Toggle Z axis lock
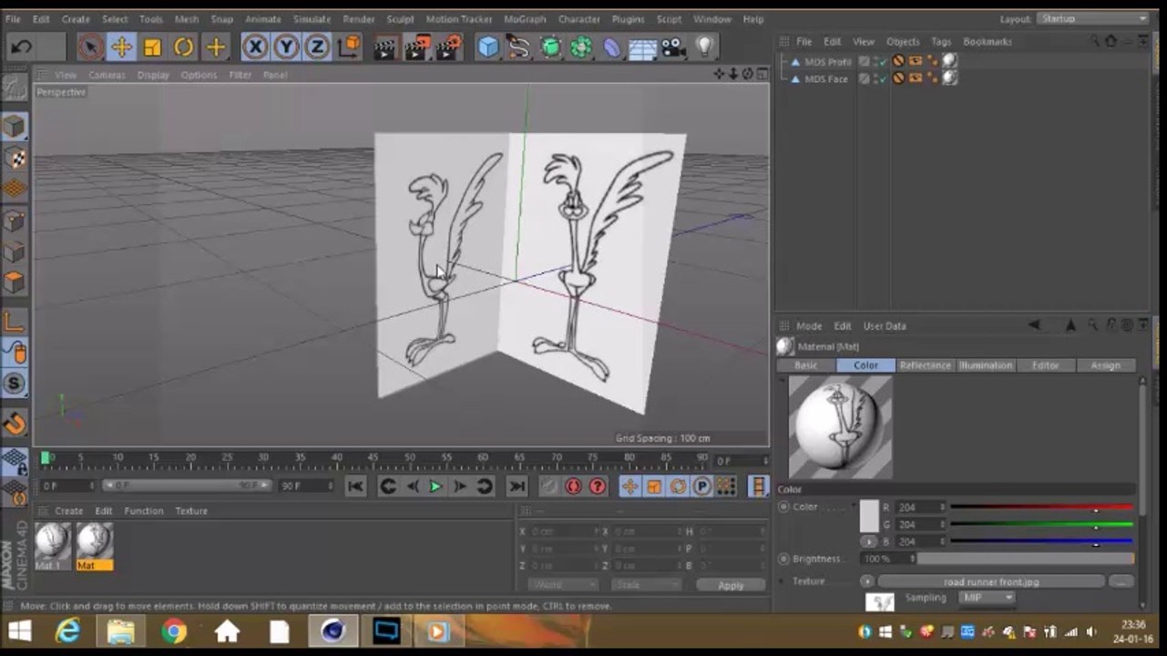The height and width of the screenshot is (656, 1167). 317,46
